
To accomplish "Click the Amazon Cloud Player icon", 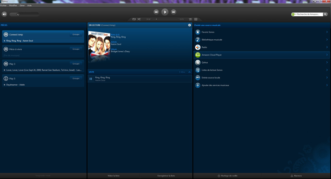I will [198, 55].
